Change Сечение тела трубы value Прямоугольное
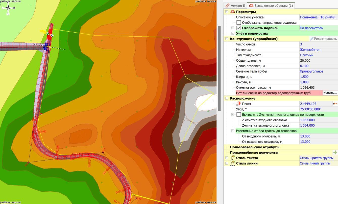Viewport: 338px width, 204px height. coord(319,71)
